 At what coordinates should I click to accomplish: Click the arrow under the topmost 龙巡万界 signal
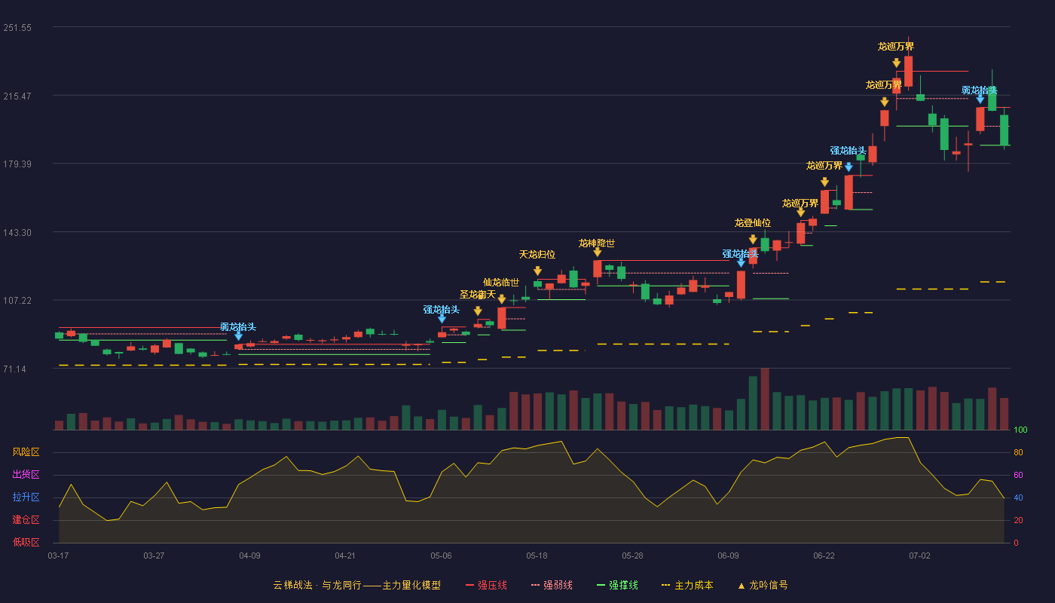click(x=896, y=63)
